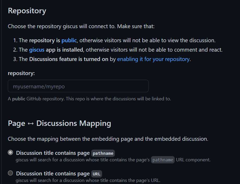Click the "Page ↔ Discussions Mapping" heading

pos(59,123)
